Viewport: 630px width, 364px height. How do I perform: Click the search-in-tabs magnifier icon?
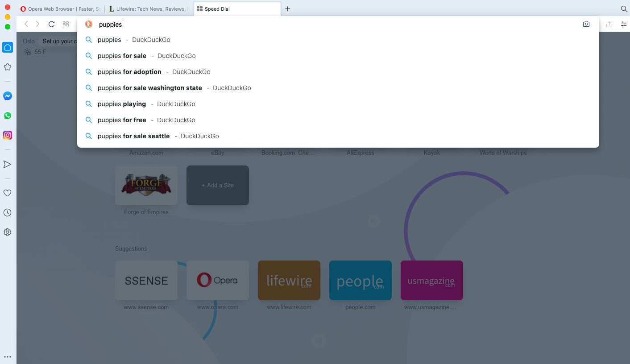624,9
